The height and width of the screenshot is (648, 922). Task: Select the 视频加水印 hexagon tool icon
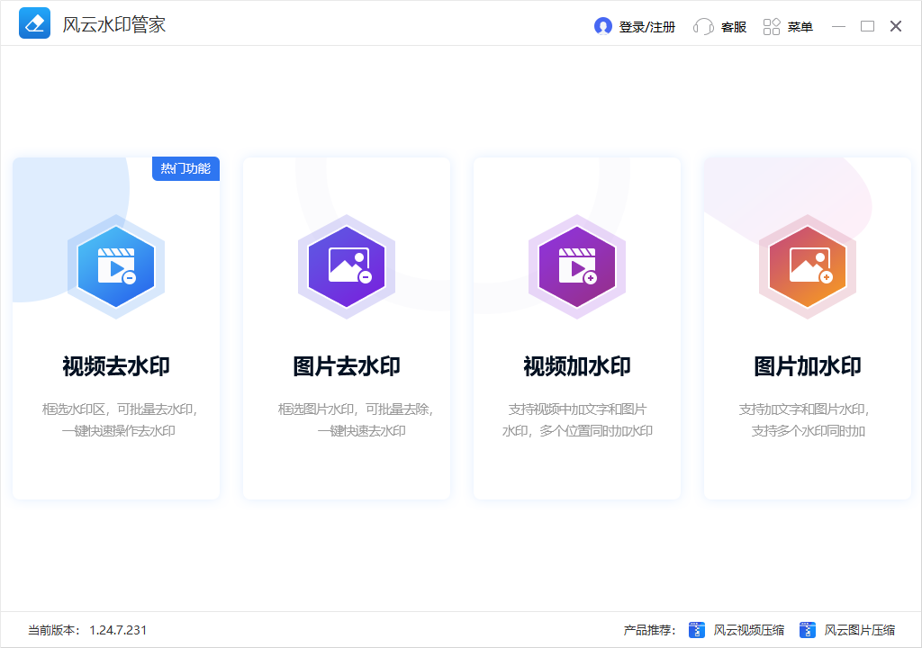tap(576, 266)
